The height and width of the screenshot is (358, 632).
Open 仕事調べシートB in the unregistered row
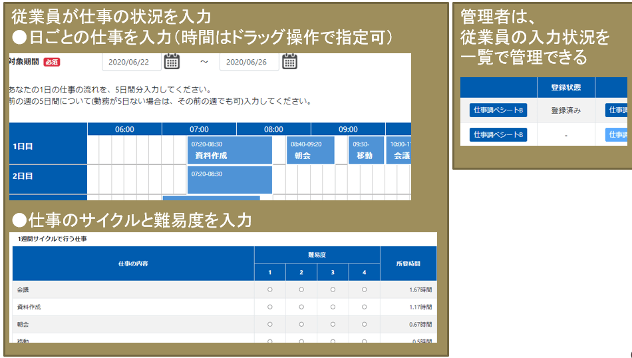pyautogui.click(x=498, y=134)
